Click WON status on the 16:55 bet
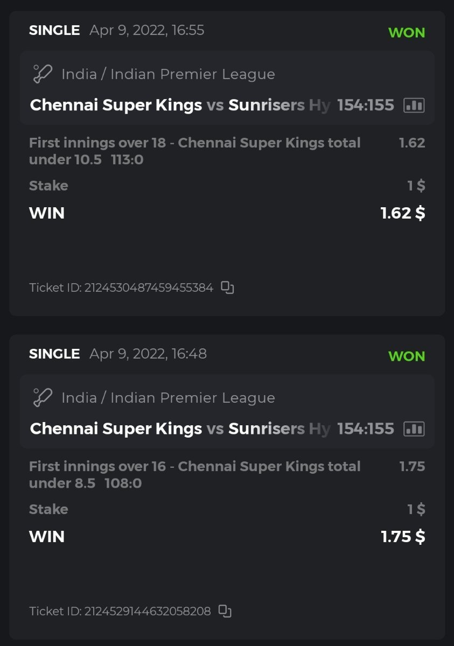 tap(407, 33)
